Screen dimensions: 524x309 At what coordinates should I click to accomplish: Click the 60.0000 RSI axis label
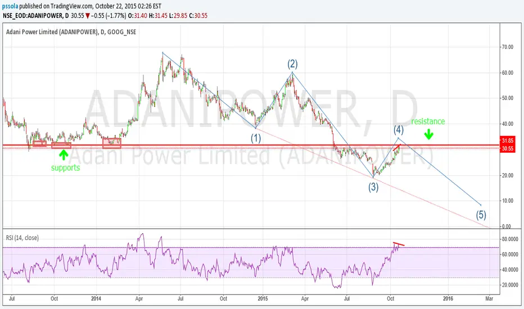pos(509,254)
